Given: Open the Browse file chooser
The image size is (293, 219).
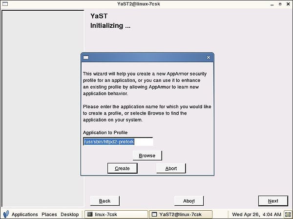Looking at the screenshot, I should [x=147, y=156].
